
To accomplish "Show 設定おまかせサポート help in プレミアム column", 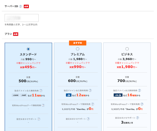I will click(x=88, y=119).
